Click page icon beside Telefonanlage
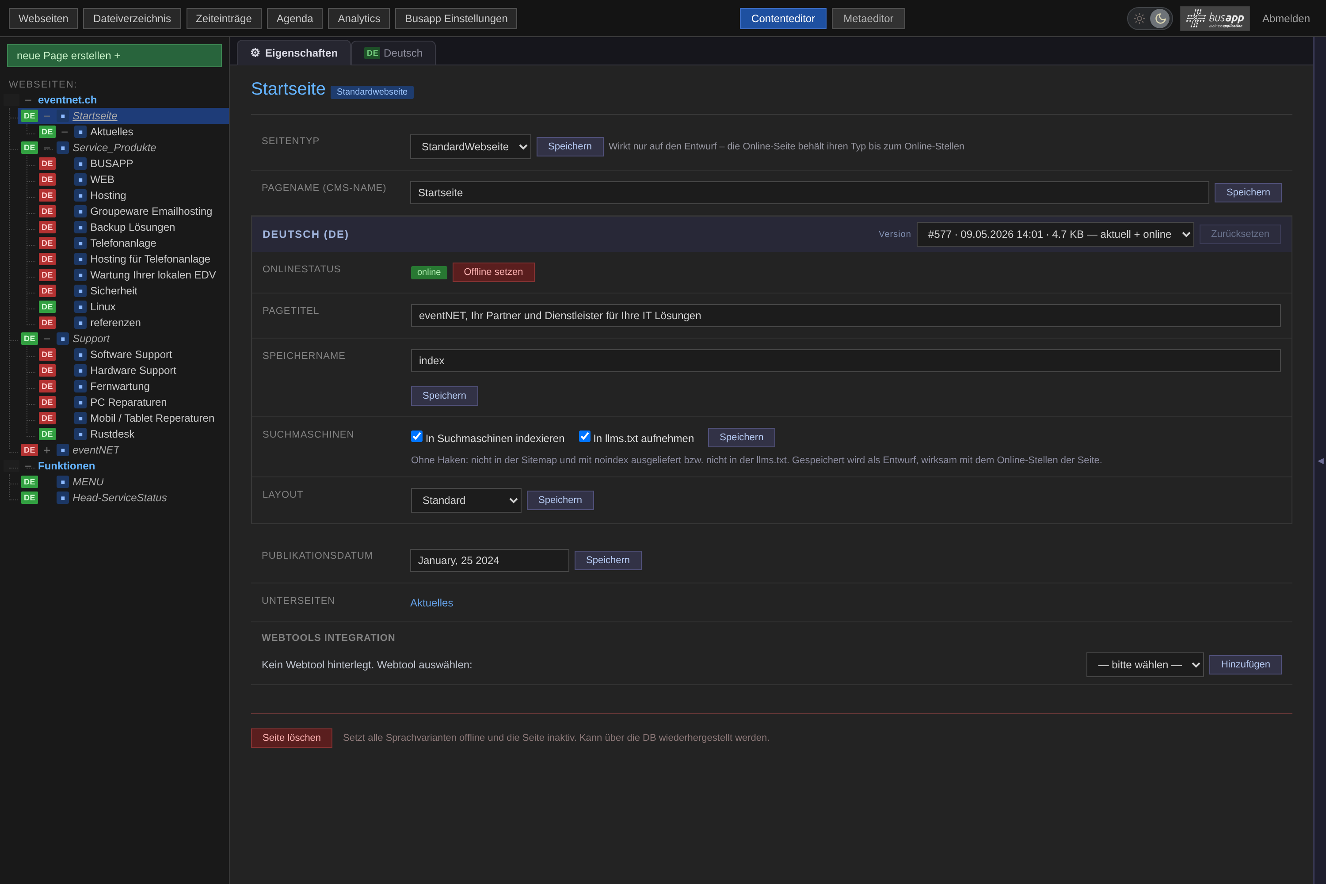This screenshot has width=1326, height=884. pos(80,243)
